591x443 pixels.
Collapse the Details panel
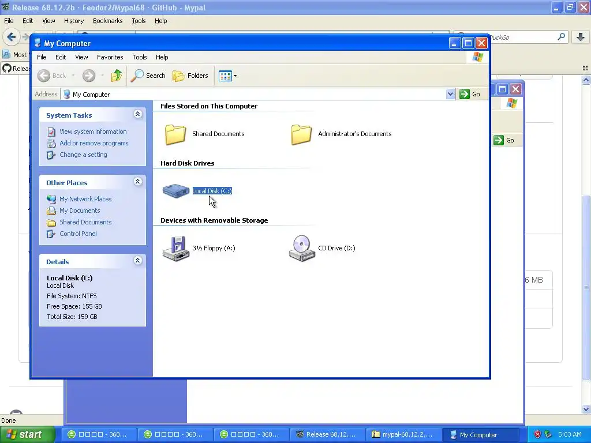pos(137,261)
